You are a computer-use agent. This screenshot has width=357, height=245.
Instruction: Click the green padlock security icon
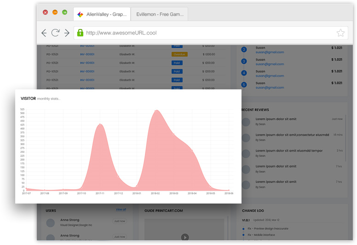[80, 33]
